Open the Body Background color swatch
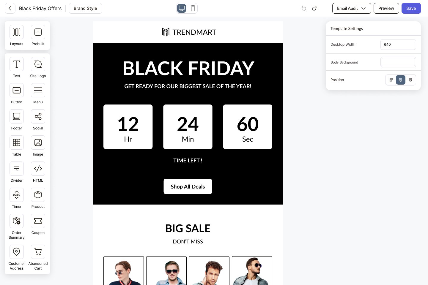 (398, 62)
